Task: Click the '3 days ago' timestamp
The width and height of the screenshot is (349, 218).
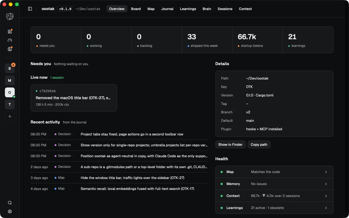Action: [39, 178]
